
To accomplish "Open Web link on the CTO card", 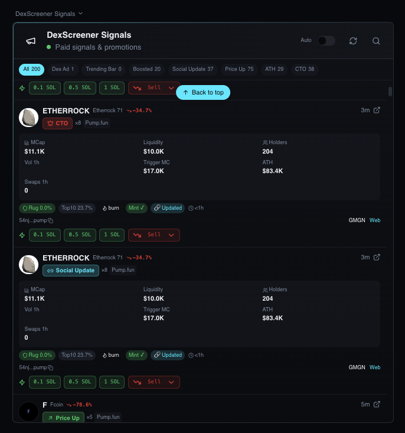I will point(375,220).
